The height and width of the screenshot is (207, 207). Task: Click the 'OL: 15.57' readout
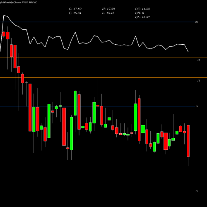pyautogui.click(x=142, y=17)
